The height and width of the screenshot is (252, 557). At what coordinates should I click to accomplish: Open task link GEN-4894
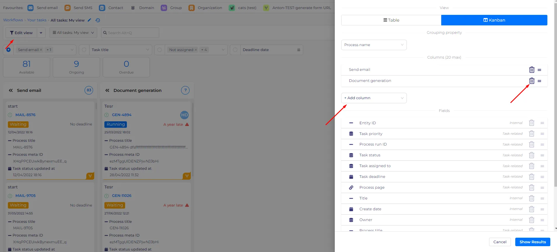pyautogui.click(x=122, y=115)
